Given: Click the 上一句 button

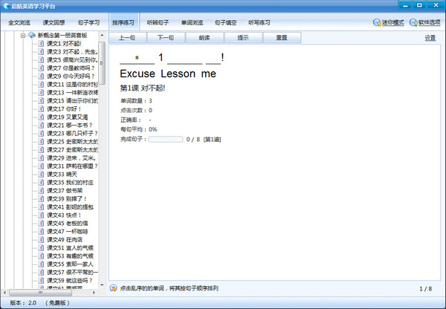Looking at the screenshot, I should point(127,38).
